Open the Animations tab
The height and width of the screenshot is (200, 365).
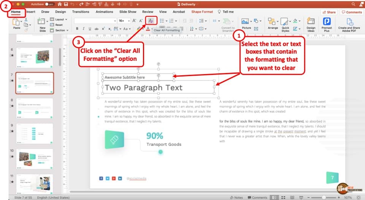click(x=104, y=12)
